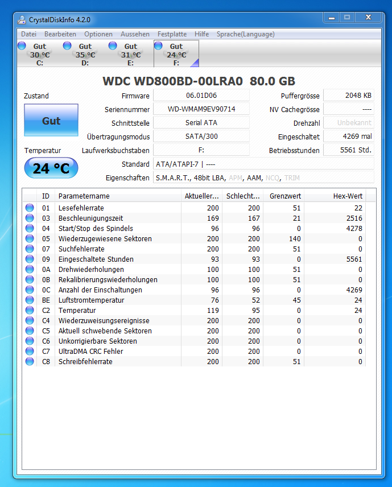Select the Lesefehlerrate parameter name
Screen dimensions: 392x487
click(81, 208)
